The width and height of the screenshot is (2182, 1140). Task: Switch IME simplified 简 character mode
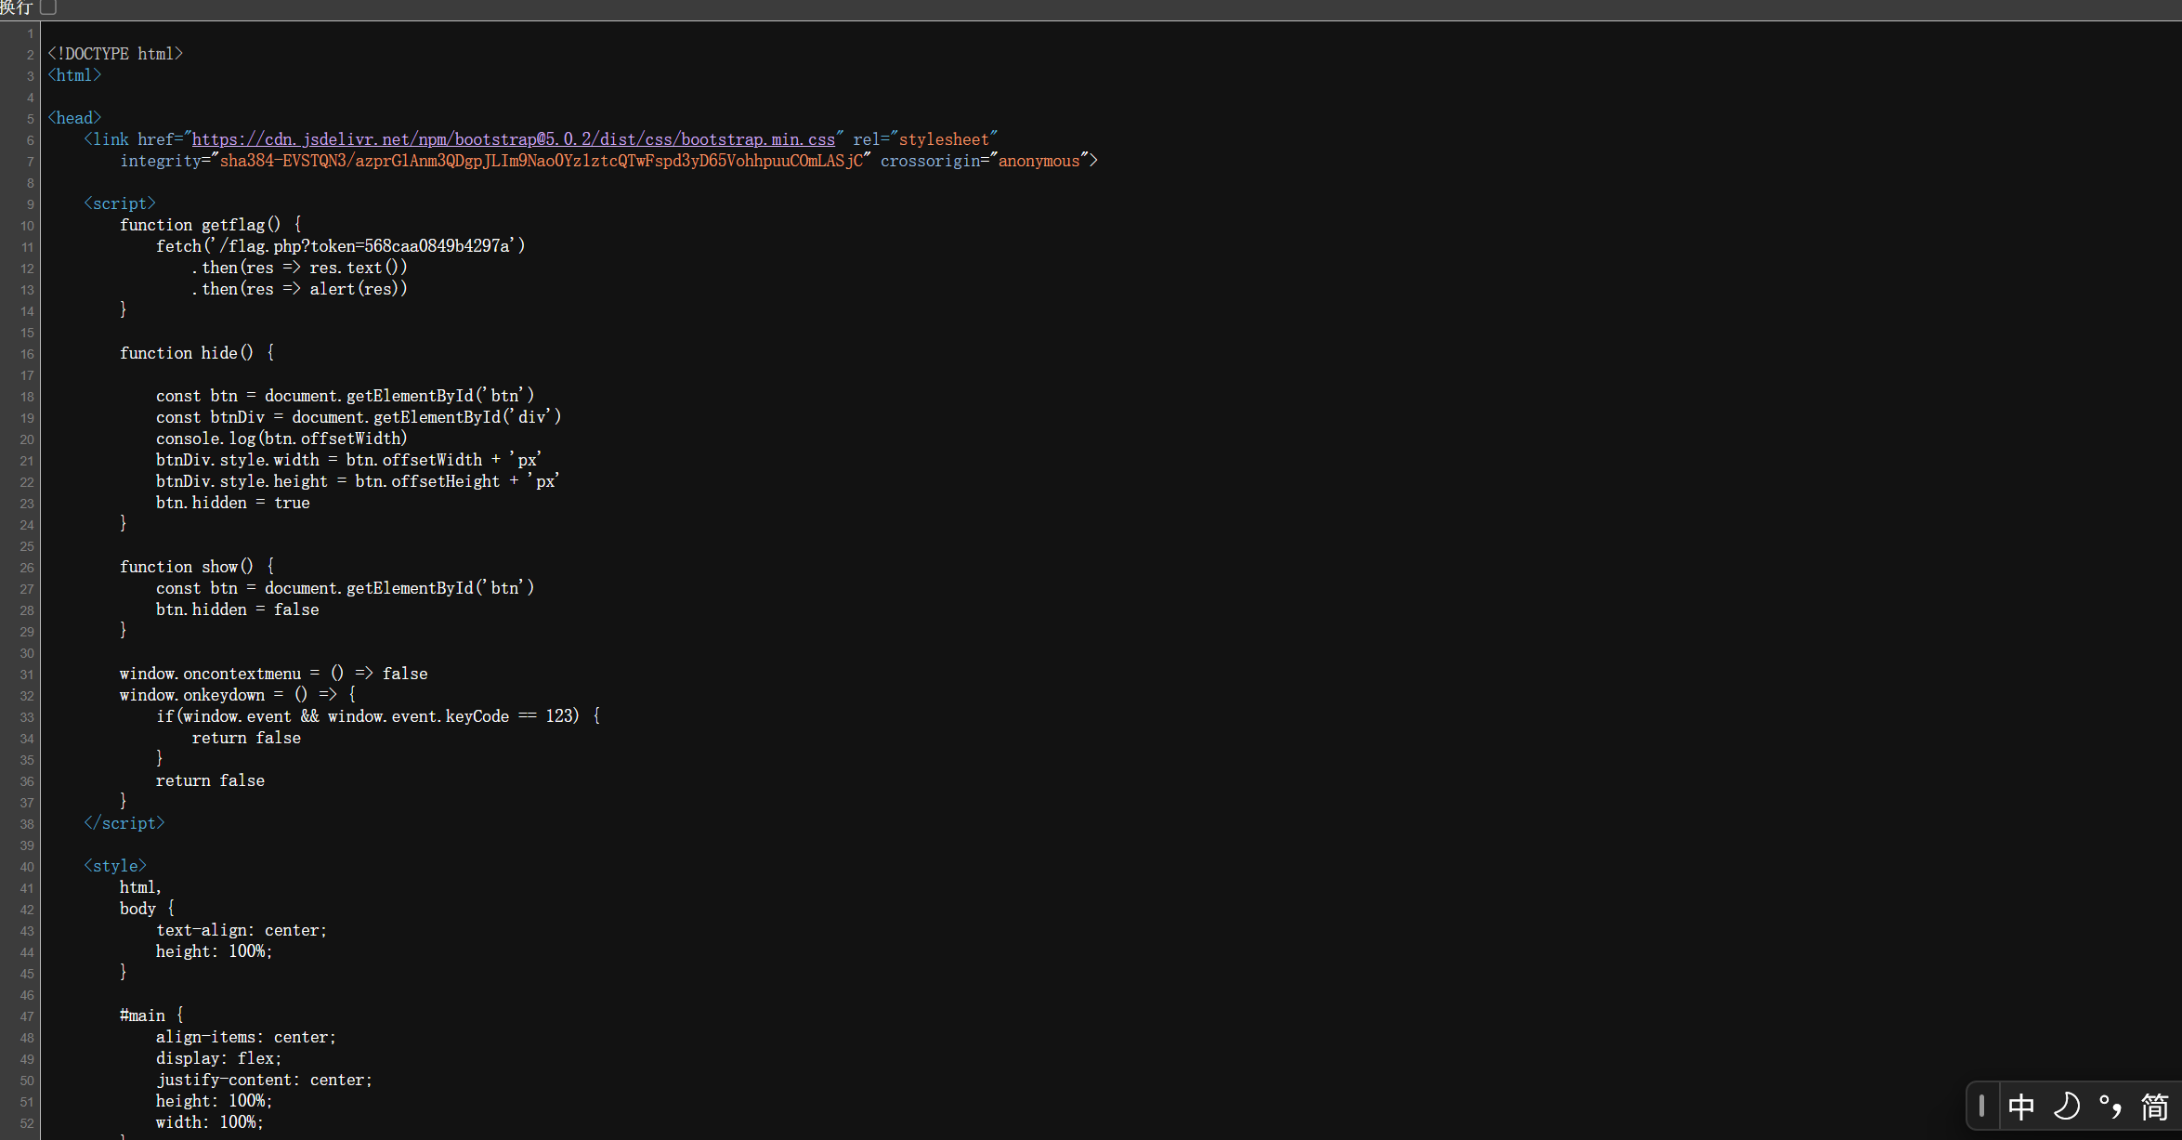2154,1107
